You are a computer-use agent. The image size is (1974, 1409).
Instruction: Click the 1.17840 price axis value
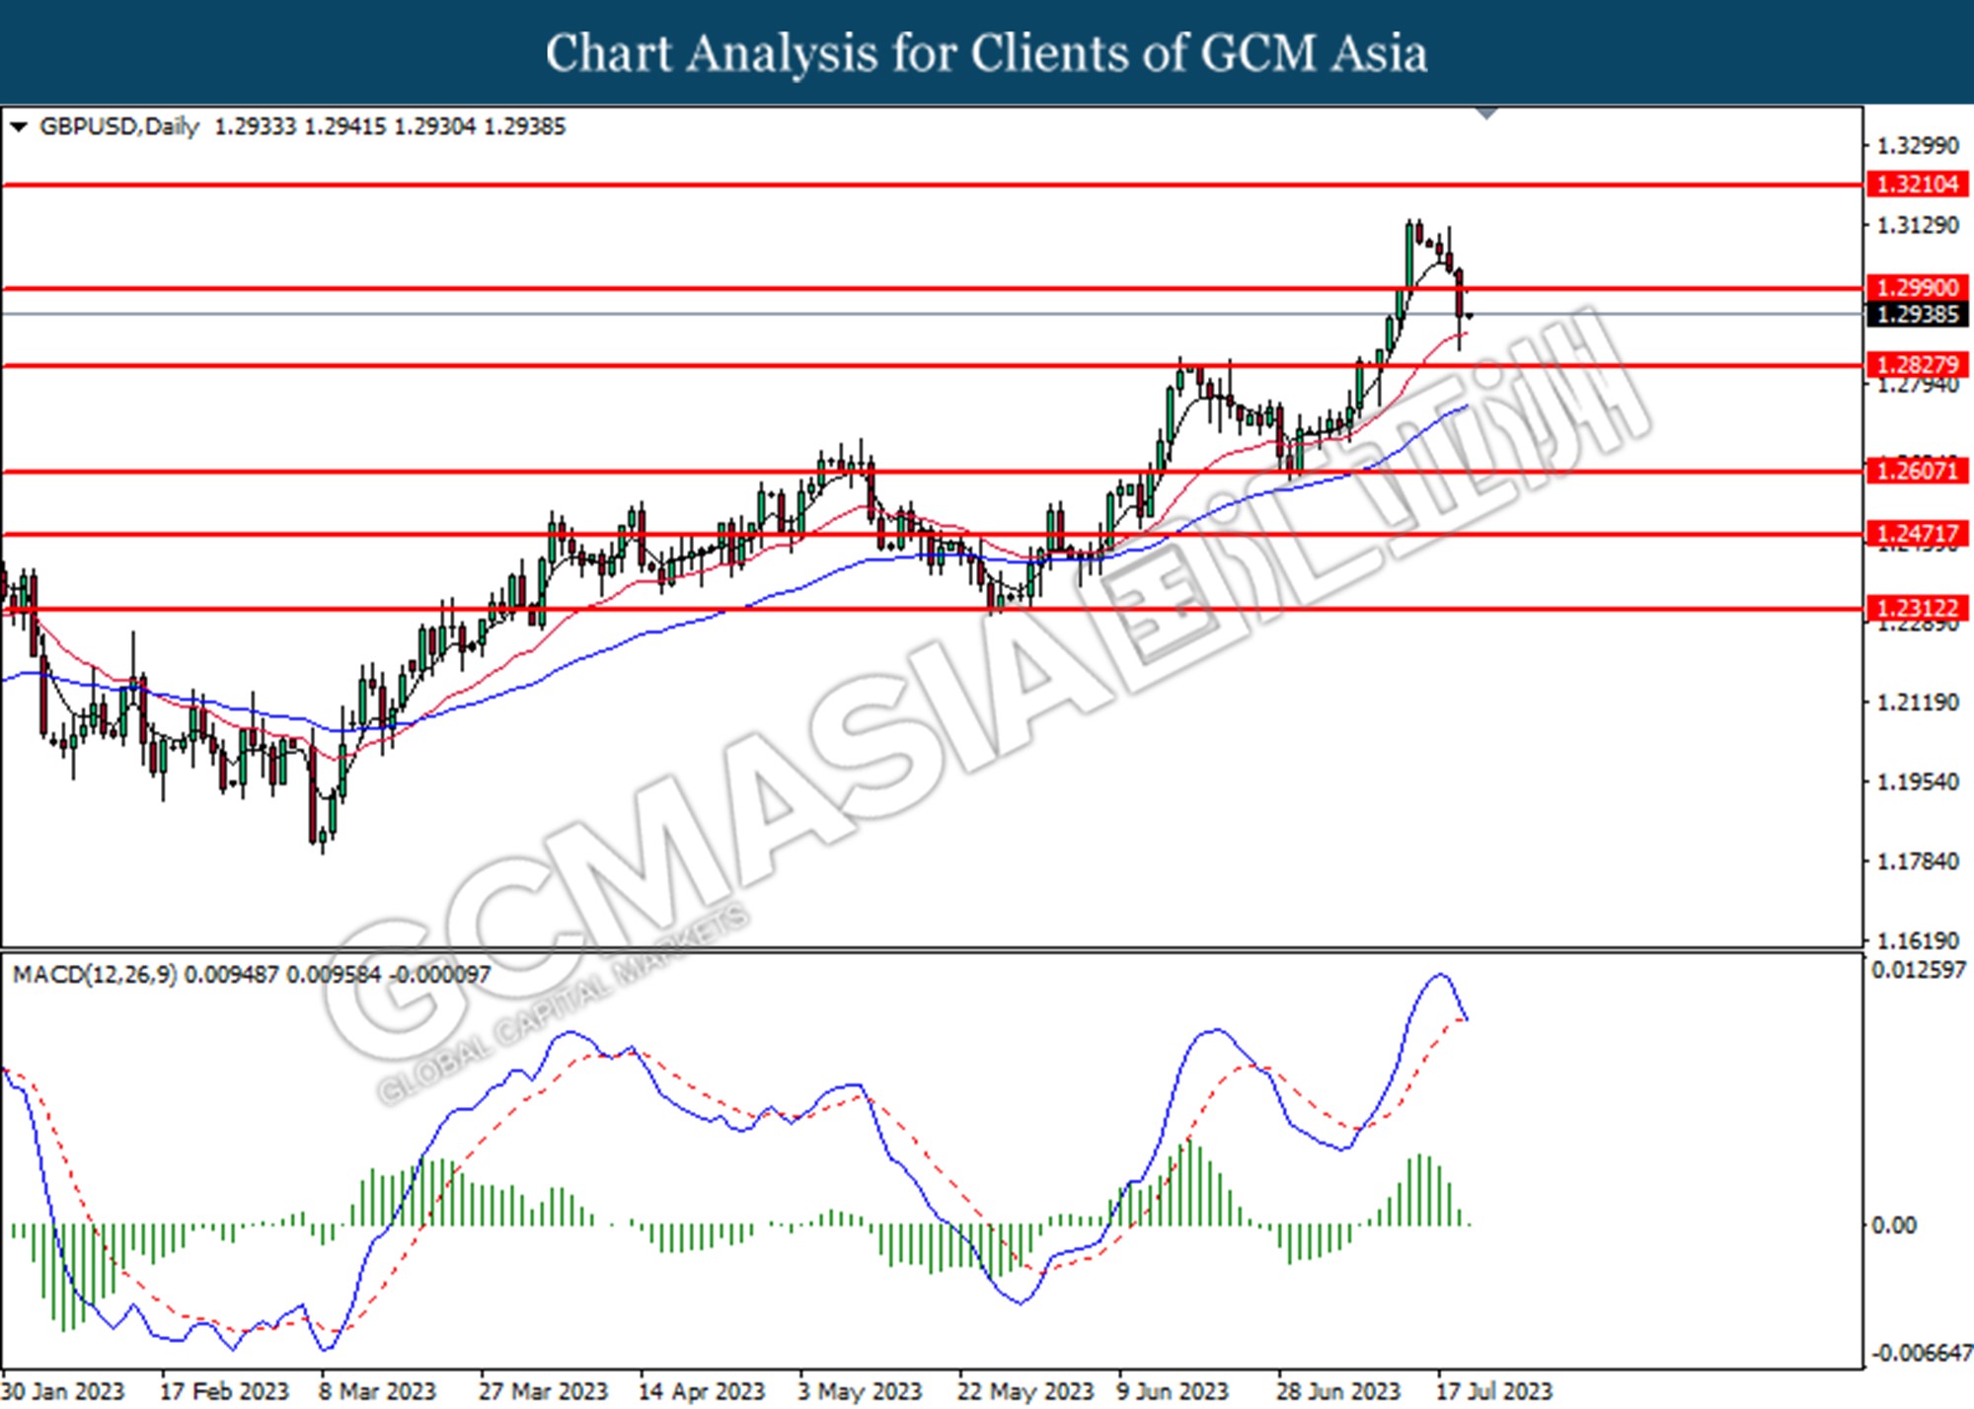pyautogui.click(x=1917, y=862)
